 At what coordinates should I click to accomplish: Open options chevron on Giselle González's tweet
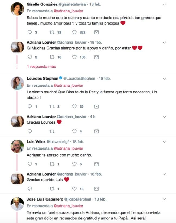pos(164,5)
